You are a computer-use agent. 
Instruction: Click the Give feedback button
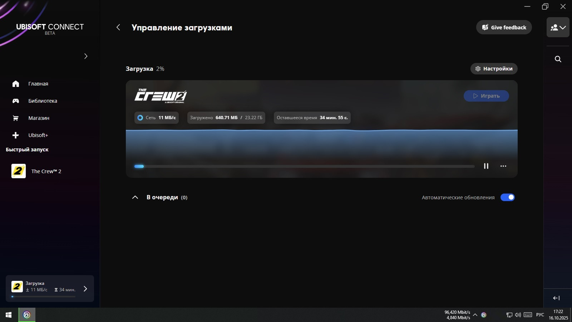504,27
